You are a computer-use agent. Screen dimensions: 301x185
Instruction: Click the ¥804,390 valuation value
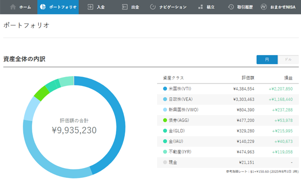coord(245,110)
